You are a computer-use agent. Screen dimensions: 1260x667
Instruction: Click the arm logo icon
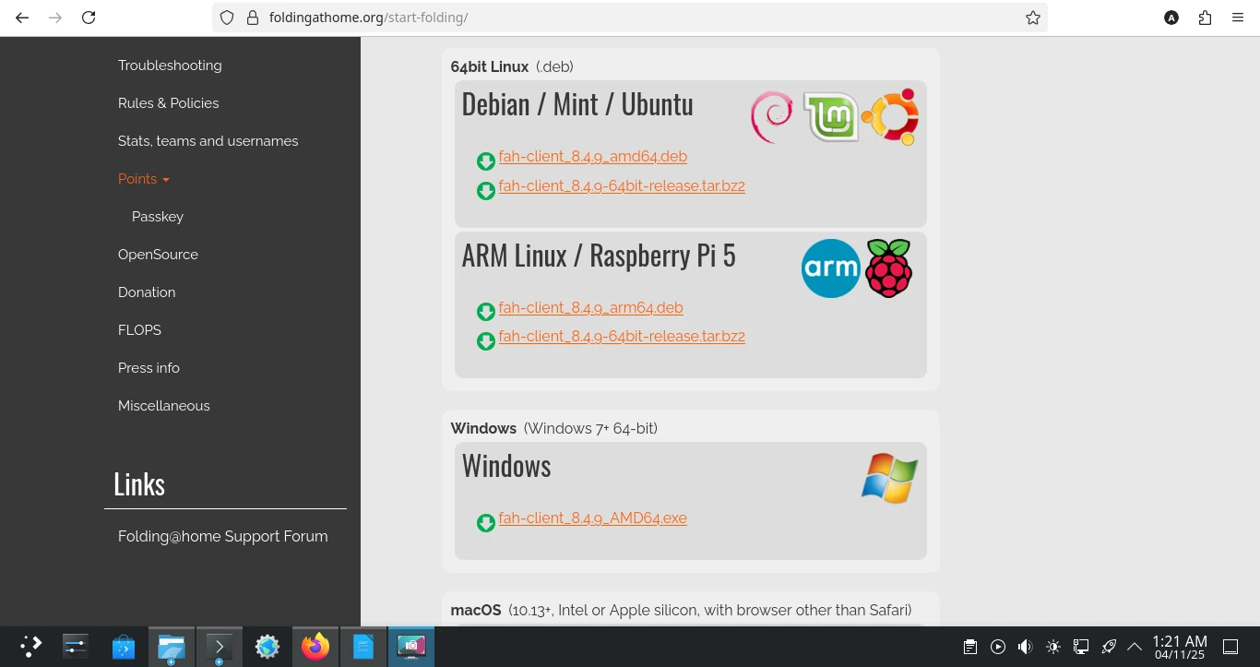[830, 268]
